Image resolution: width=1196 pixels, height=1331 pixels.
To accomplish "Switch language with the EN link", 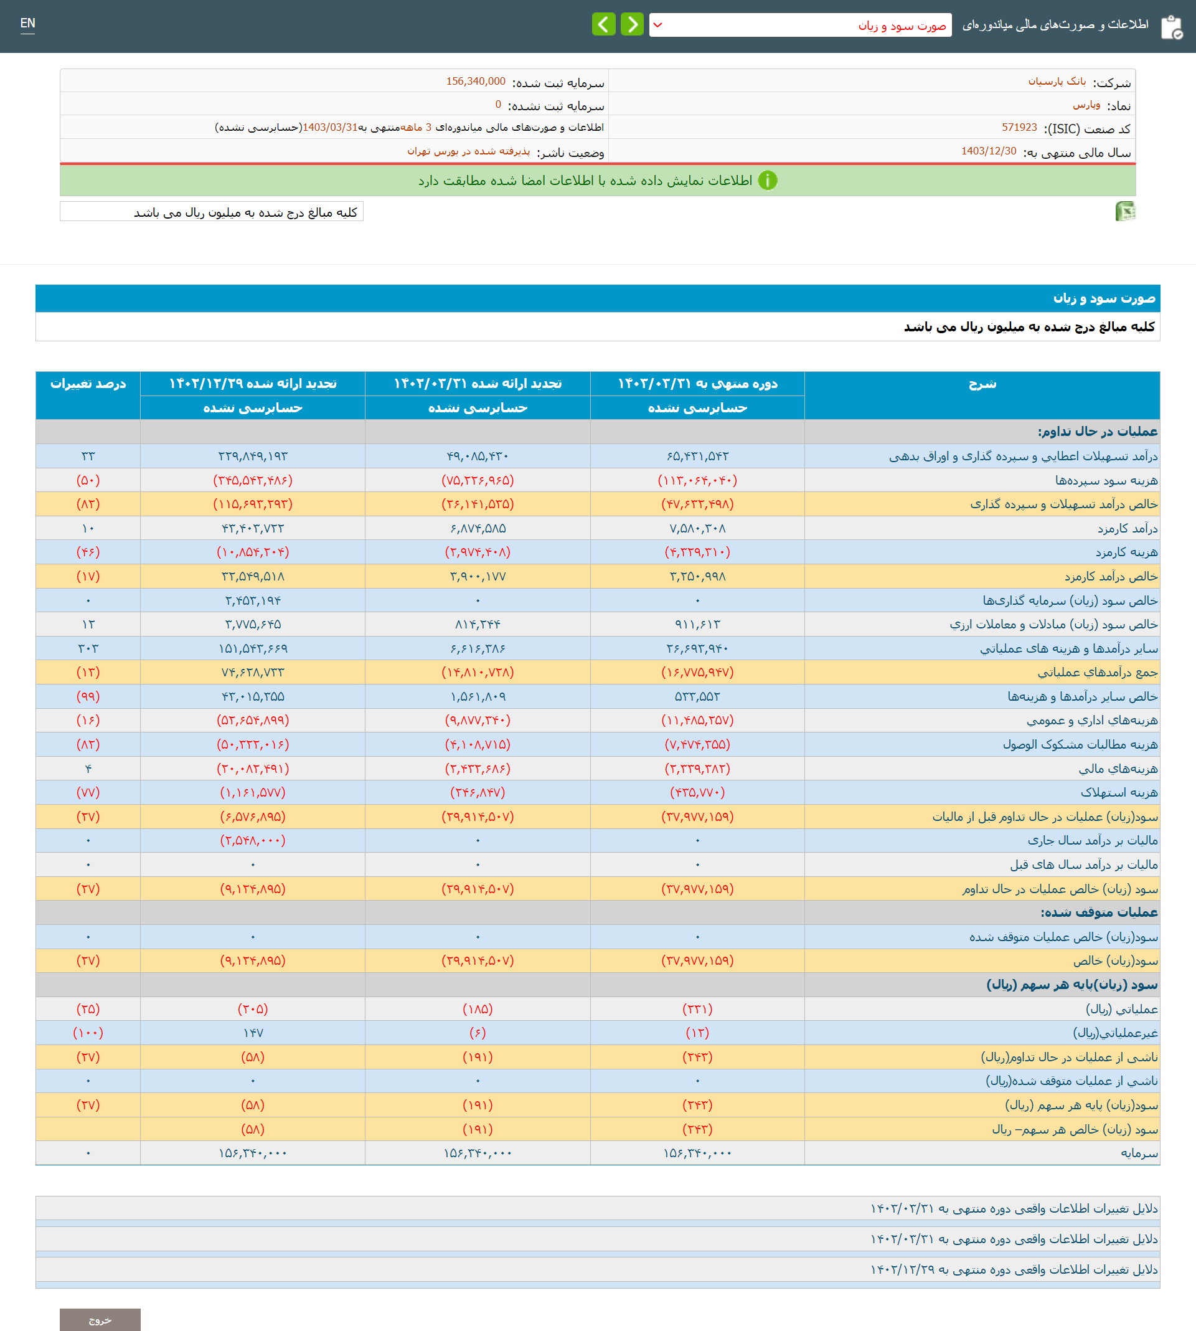I will tap(27, 24).
